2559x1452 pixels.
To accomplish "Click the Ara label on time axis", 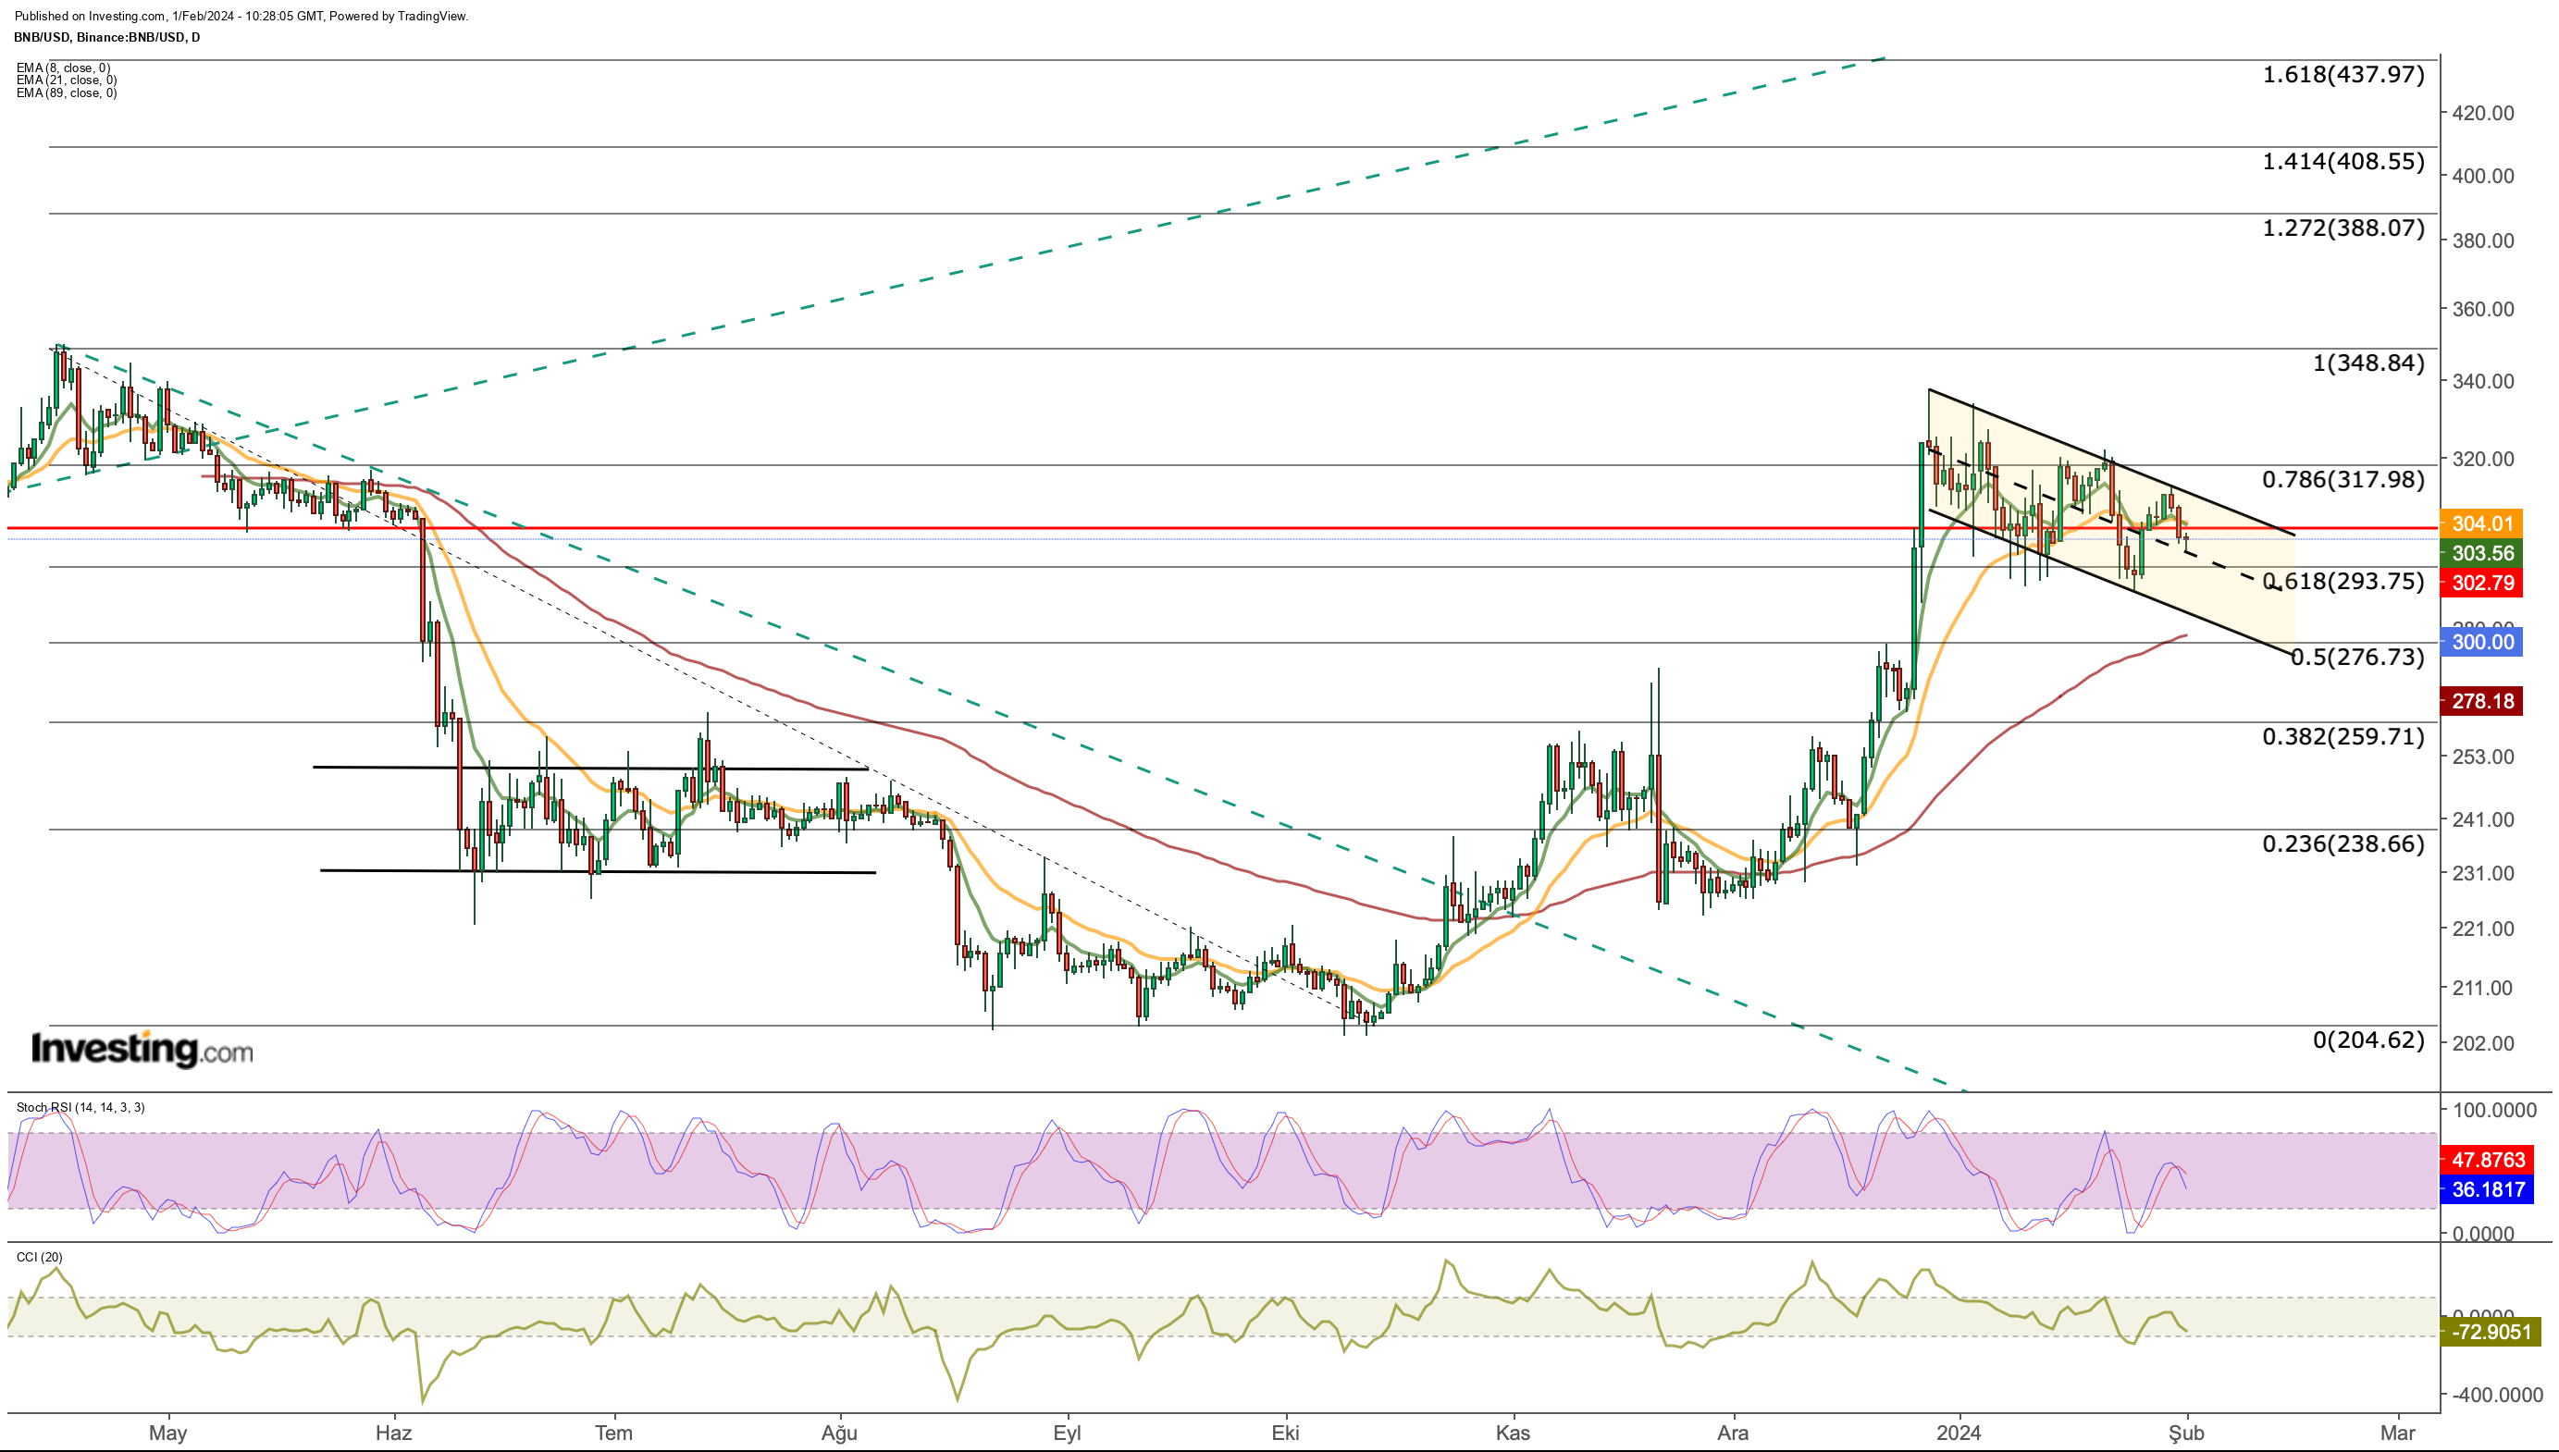I will pos(1732,1434).
